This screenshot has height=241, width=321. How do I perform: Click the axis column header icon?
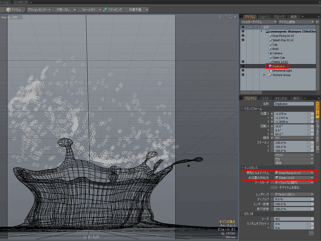(256, 27)
